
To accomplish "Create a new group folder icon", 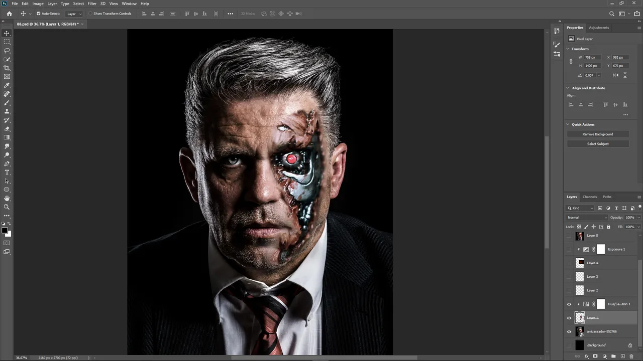I will click(613, 356).
